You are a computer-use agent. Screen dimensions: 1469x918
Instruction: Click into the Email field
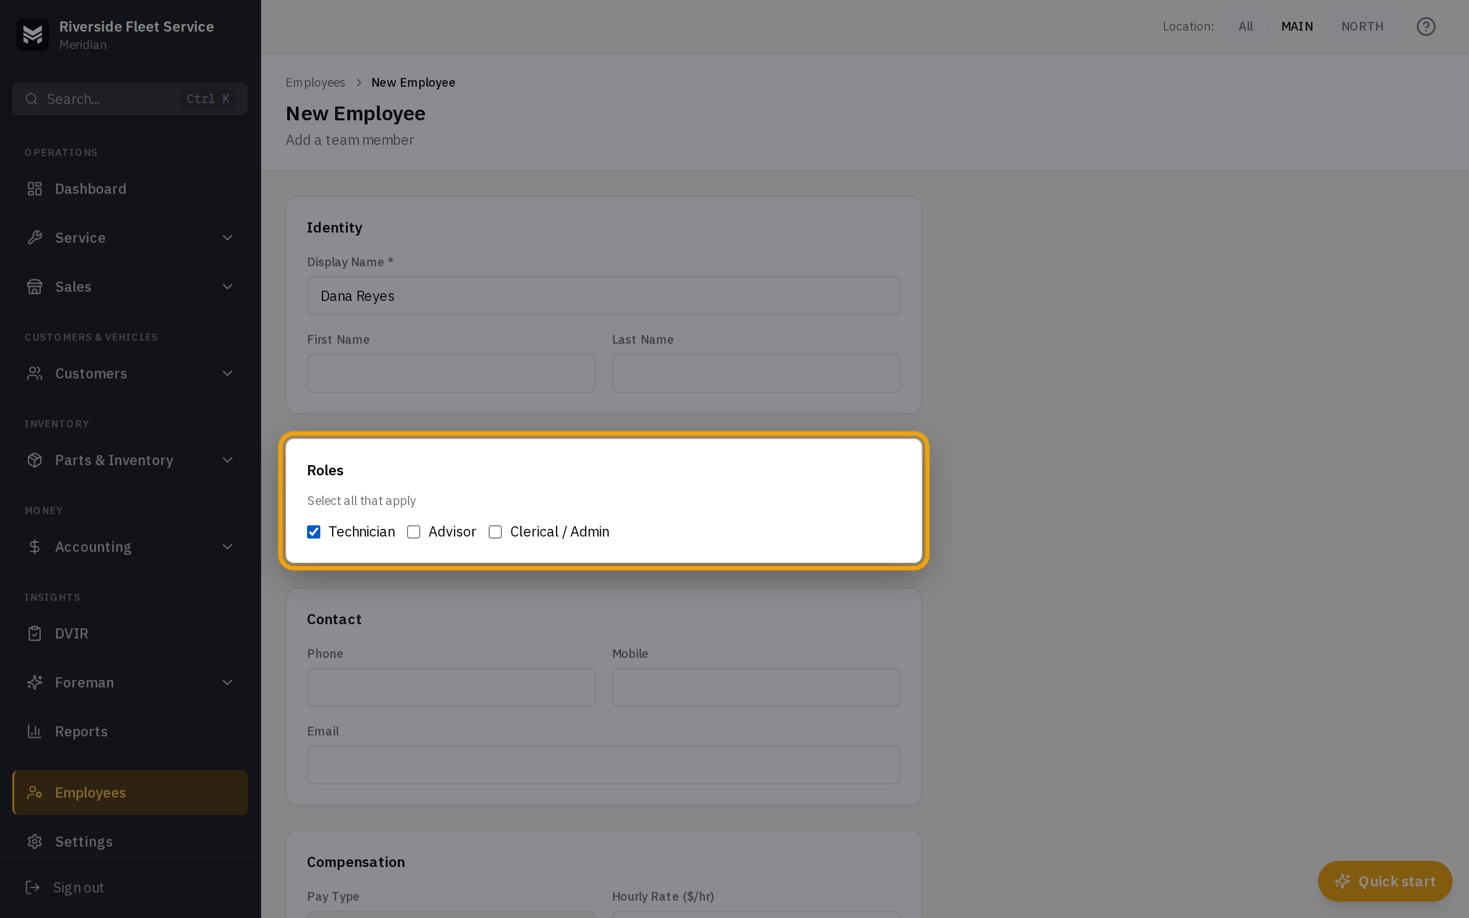[603, 765]
